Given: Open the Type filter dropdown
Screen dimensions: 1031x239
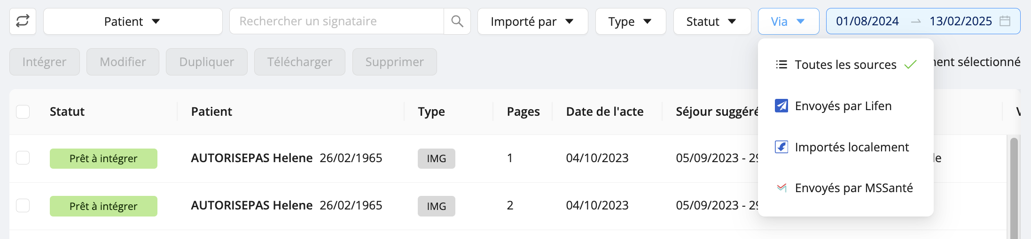Looking at the screenshot, I should (x=630, y=21).
